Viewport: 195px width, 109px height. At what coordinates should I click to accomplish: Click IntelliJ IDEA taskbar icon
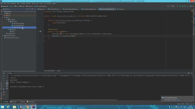[x=33, y=107]
